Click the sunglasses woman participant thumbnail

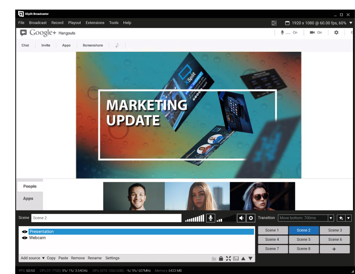pyautogui.click(x=262, y=196)
